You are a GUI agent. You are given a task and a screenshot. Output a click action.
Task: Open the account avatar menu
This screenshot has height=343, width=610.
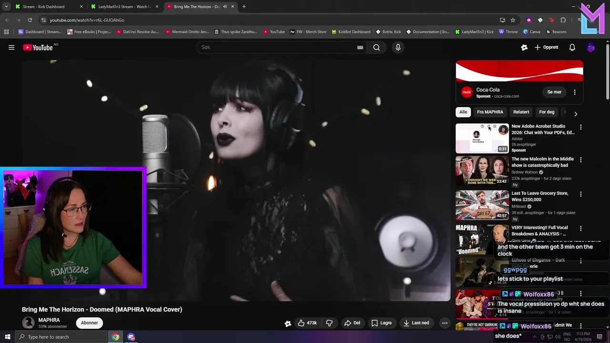pos(591,47)
